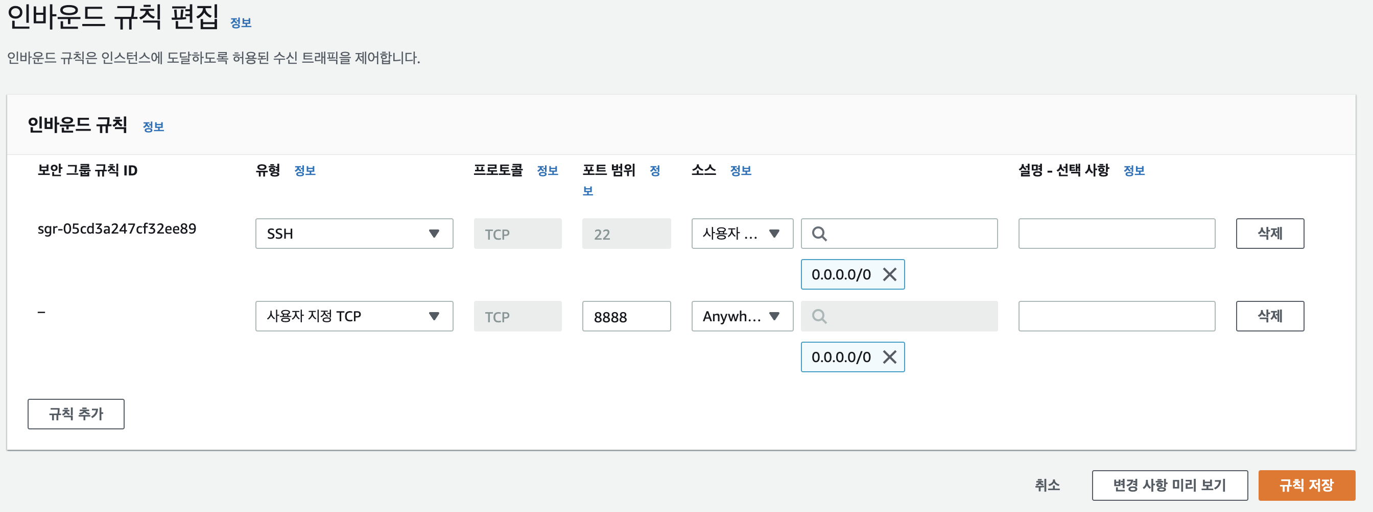The image size is (1373, 512).
Task: Open 정보 link next to 소스 column
Action: point(740,171)
